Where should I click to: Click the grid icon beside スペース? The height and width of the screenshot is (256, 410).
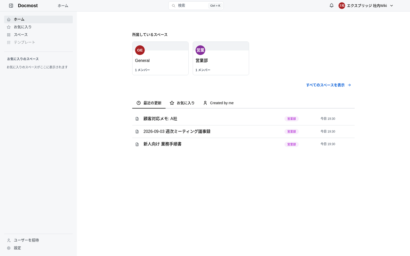click(9, 35)
